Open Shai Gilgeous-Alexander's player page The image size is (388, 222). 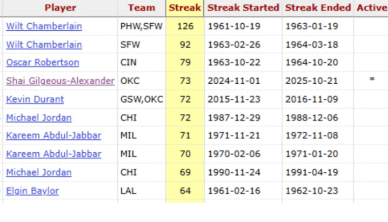click(x=60, y=81)
